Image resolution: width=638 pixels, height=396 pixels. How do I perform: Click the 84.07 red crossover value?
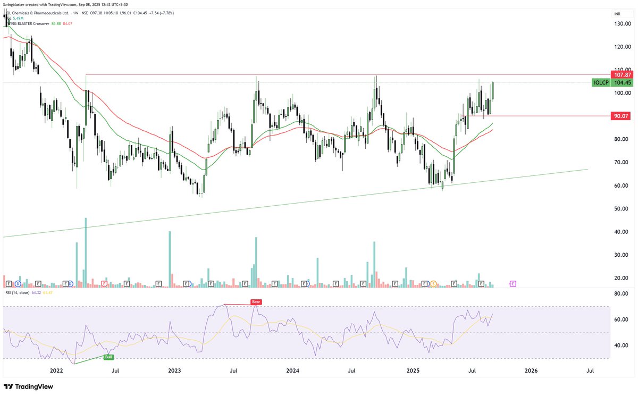(x=68, y=23)
